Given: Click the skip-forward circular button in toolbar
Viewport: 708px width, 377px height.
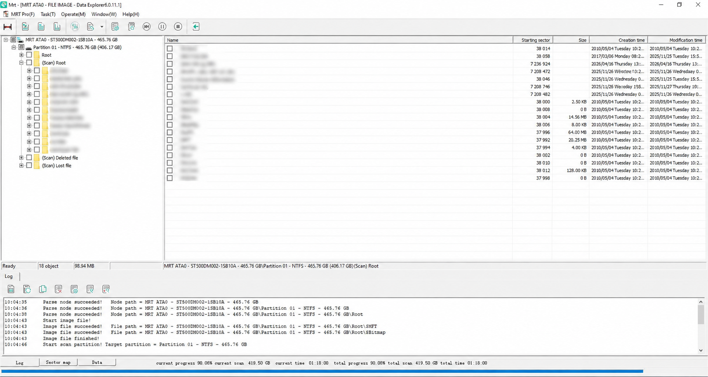Looking at the screenshot, I should point(146,27).
